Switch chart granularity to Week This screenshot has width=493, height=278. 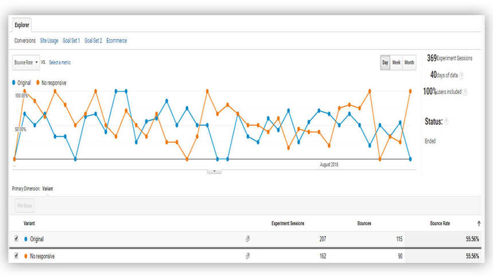pos(396,62)
